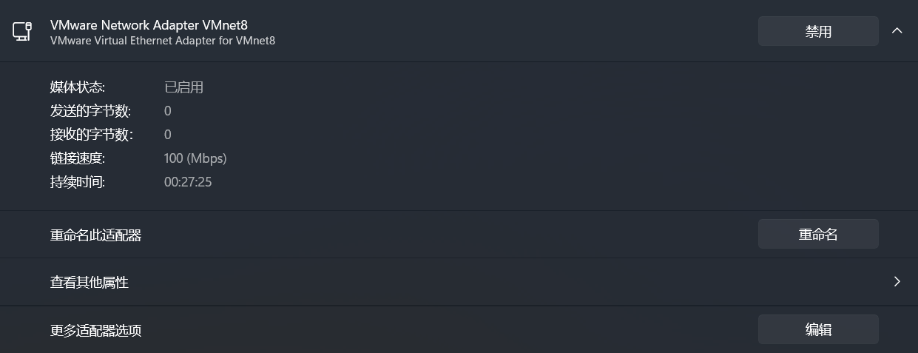Select the 查看其他属性 row label

point(90,282)
